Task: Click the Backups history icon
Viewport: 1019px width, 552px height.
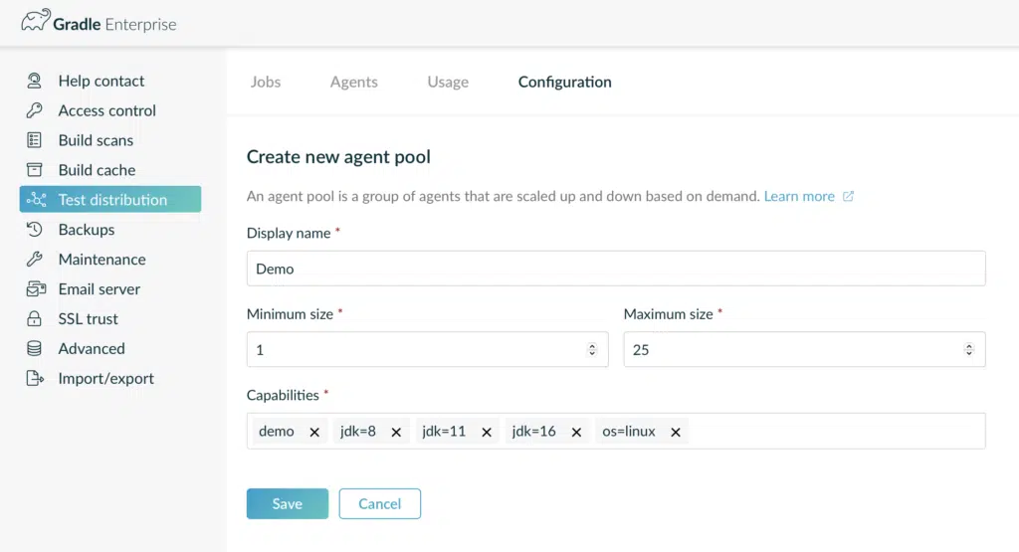Action: coord(35,230)
